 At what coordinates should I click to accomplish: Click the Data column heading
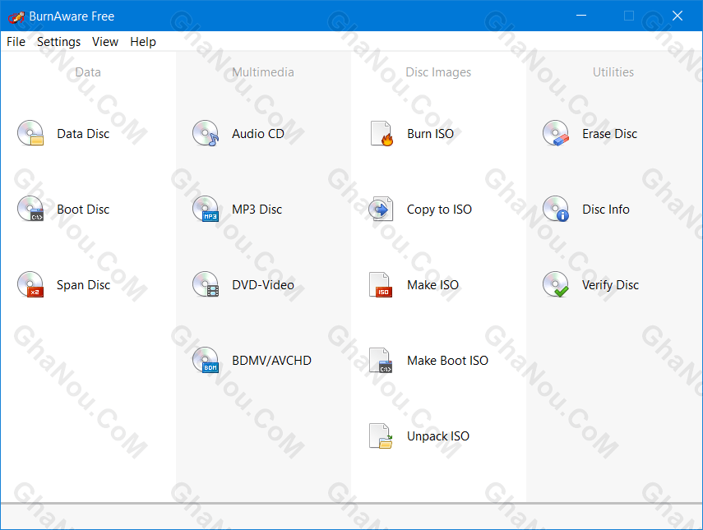pos(88,72)
